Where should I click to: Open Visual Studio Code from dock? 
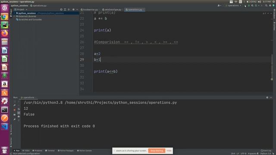pyautogui.click(x=5, y=127)
